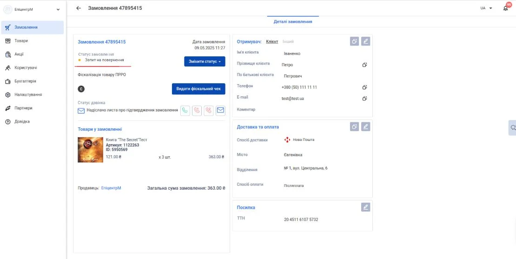
Task: Click the envelope button after the phone icons
Action: pyautogui.click(x=220, y=111)
